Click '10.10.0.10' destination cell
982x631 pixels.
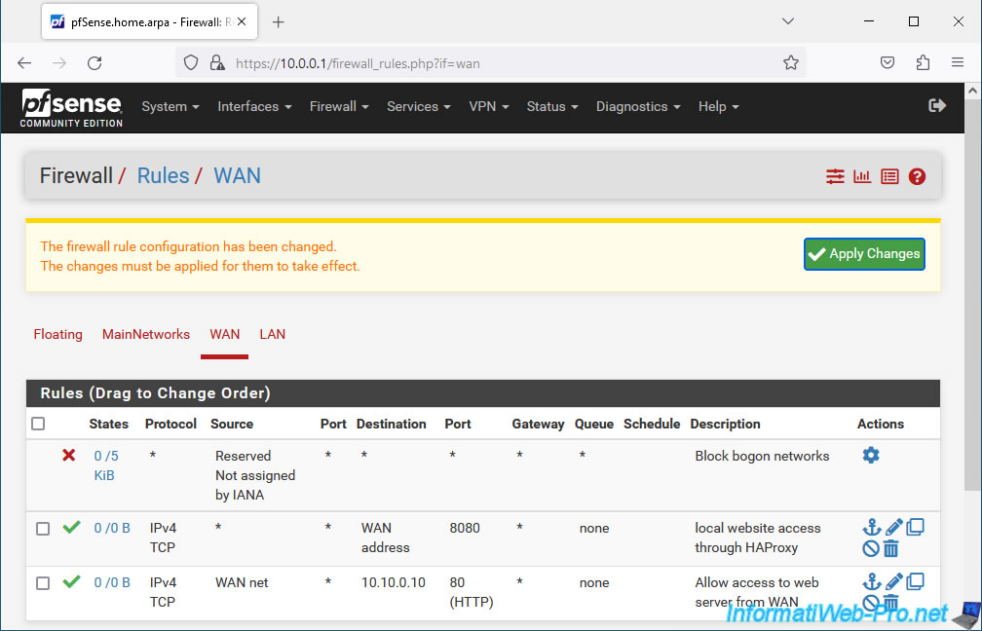tap(394, 582)
